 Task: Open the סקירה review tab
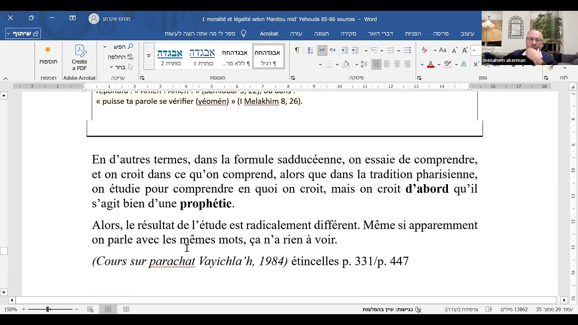[x=349, y=33]
